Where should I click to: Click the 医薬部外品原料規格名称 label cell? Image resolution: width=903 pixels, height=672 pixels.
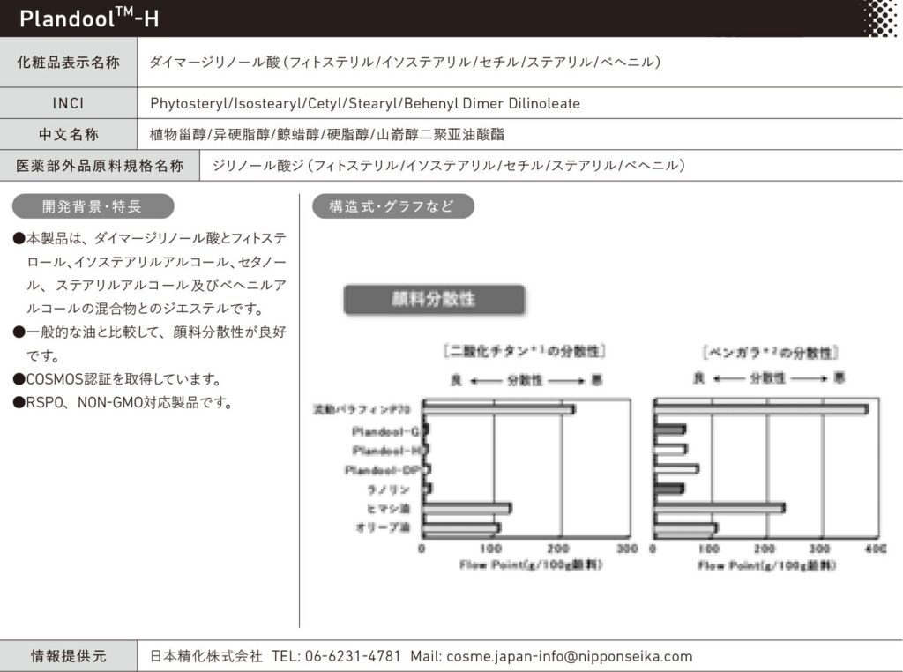click(101, 165)
